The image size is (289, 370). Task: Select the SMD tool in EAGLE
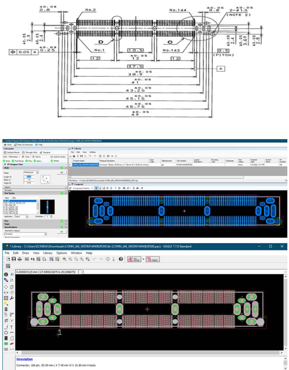tap(12, 344)
